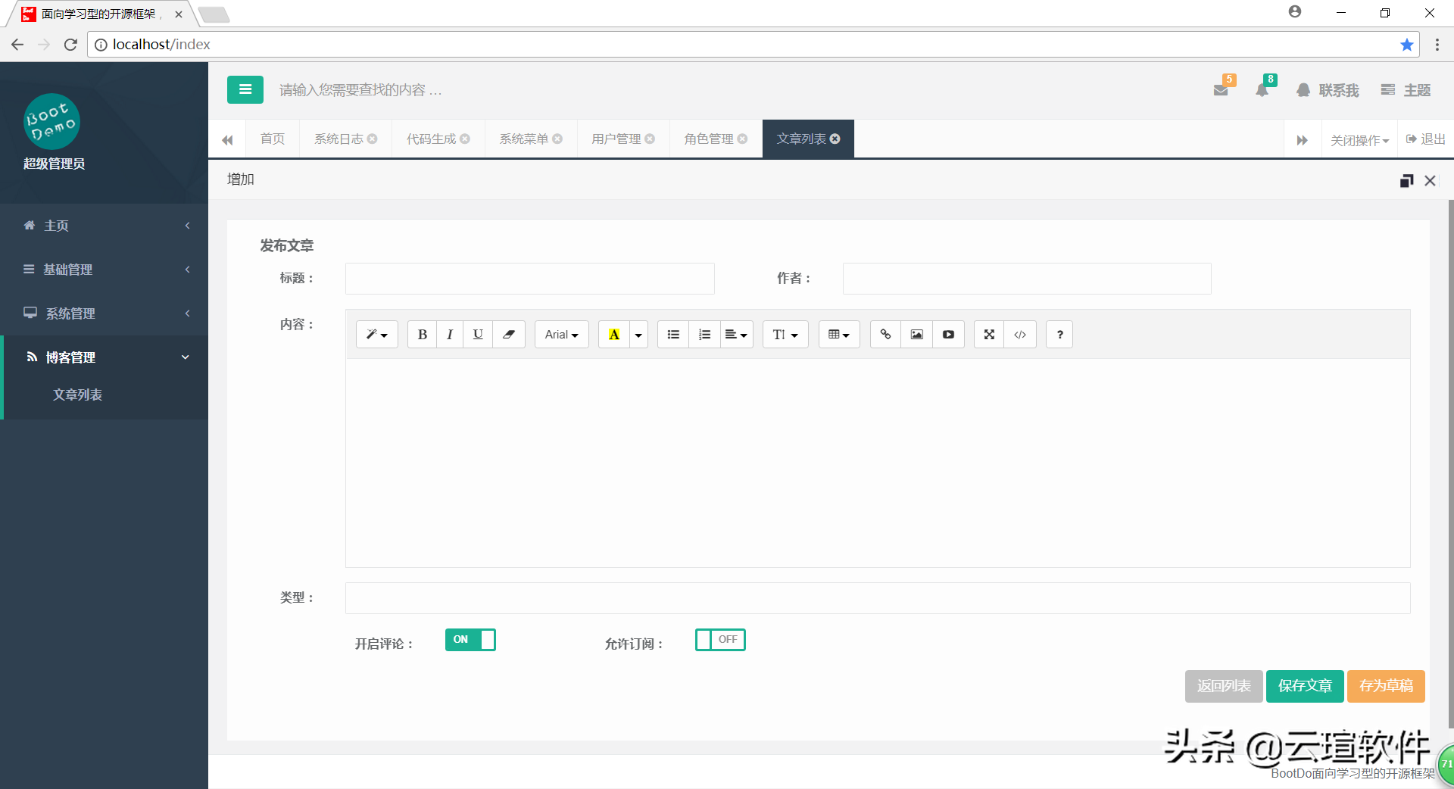Image resolution: width=1454 pixels, height=789 pixels.
Task: Select 文章列表 in the sidebar
Action: [x=77, y=395]
